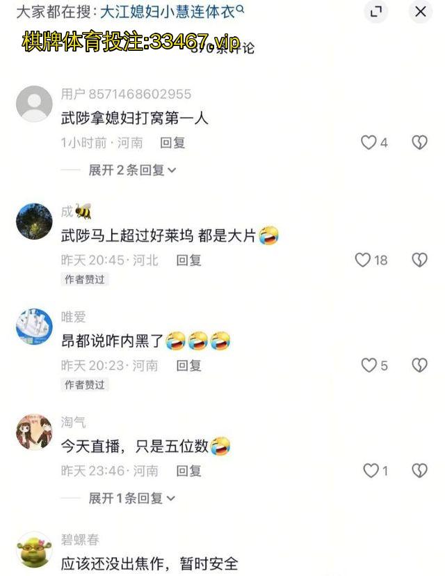445x576 pixels.
Task: Like 淘气's comment about 直播
Action: coord(371,471)
